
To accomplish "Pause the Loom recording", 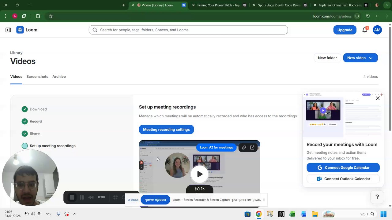I will coord(82,197).
